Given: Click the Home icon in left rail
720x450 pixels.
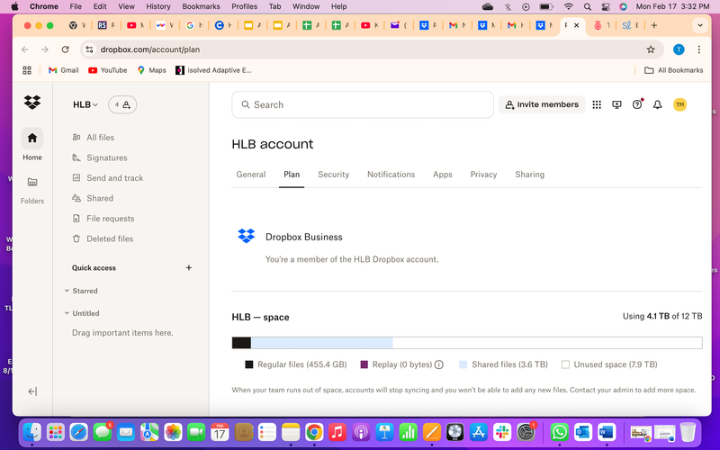Looking at the screenshot, I should (32, 139).
